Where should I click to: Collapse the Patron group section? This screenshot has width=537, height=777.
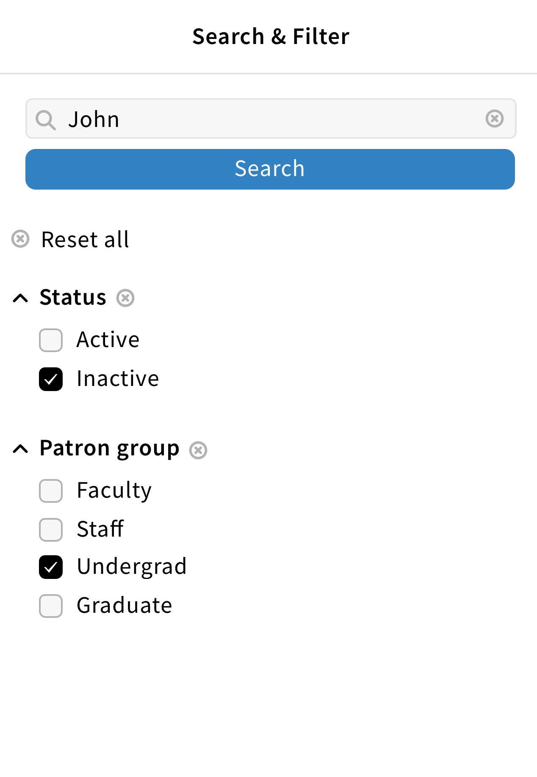click(20, 449)
